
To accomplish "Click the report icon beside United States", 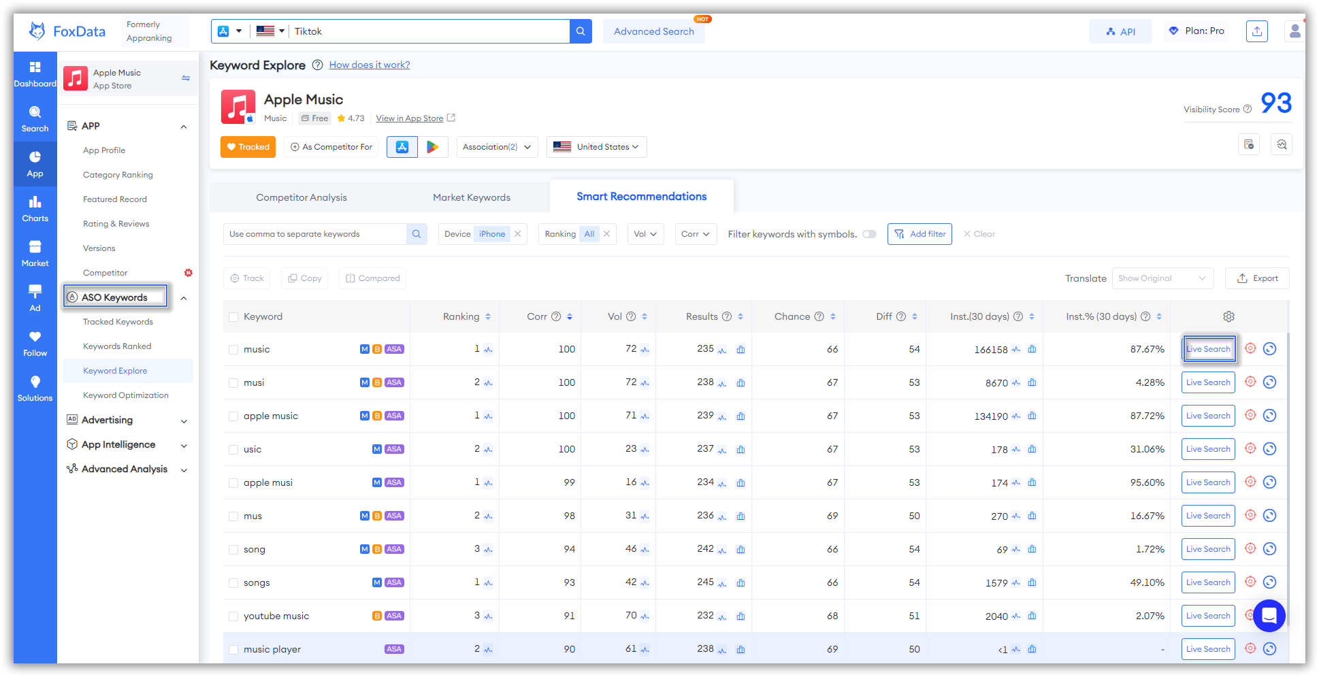I will [1249, 144].
